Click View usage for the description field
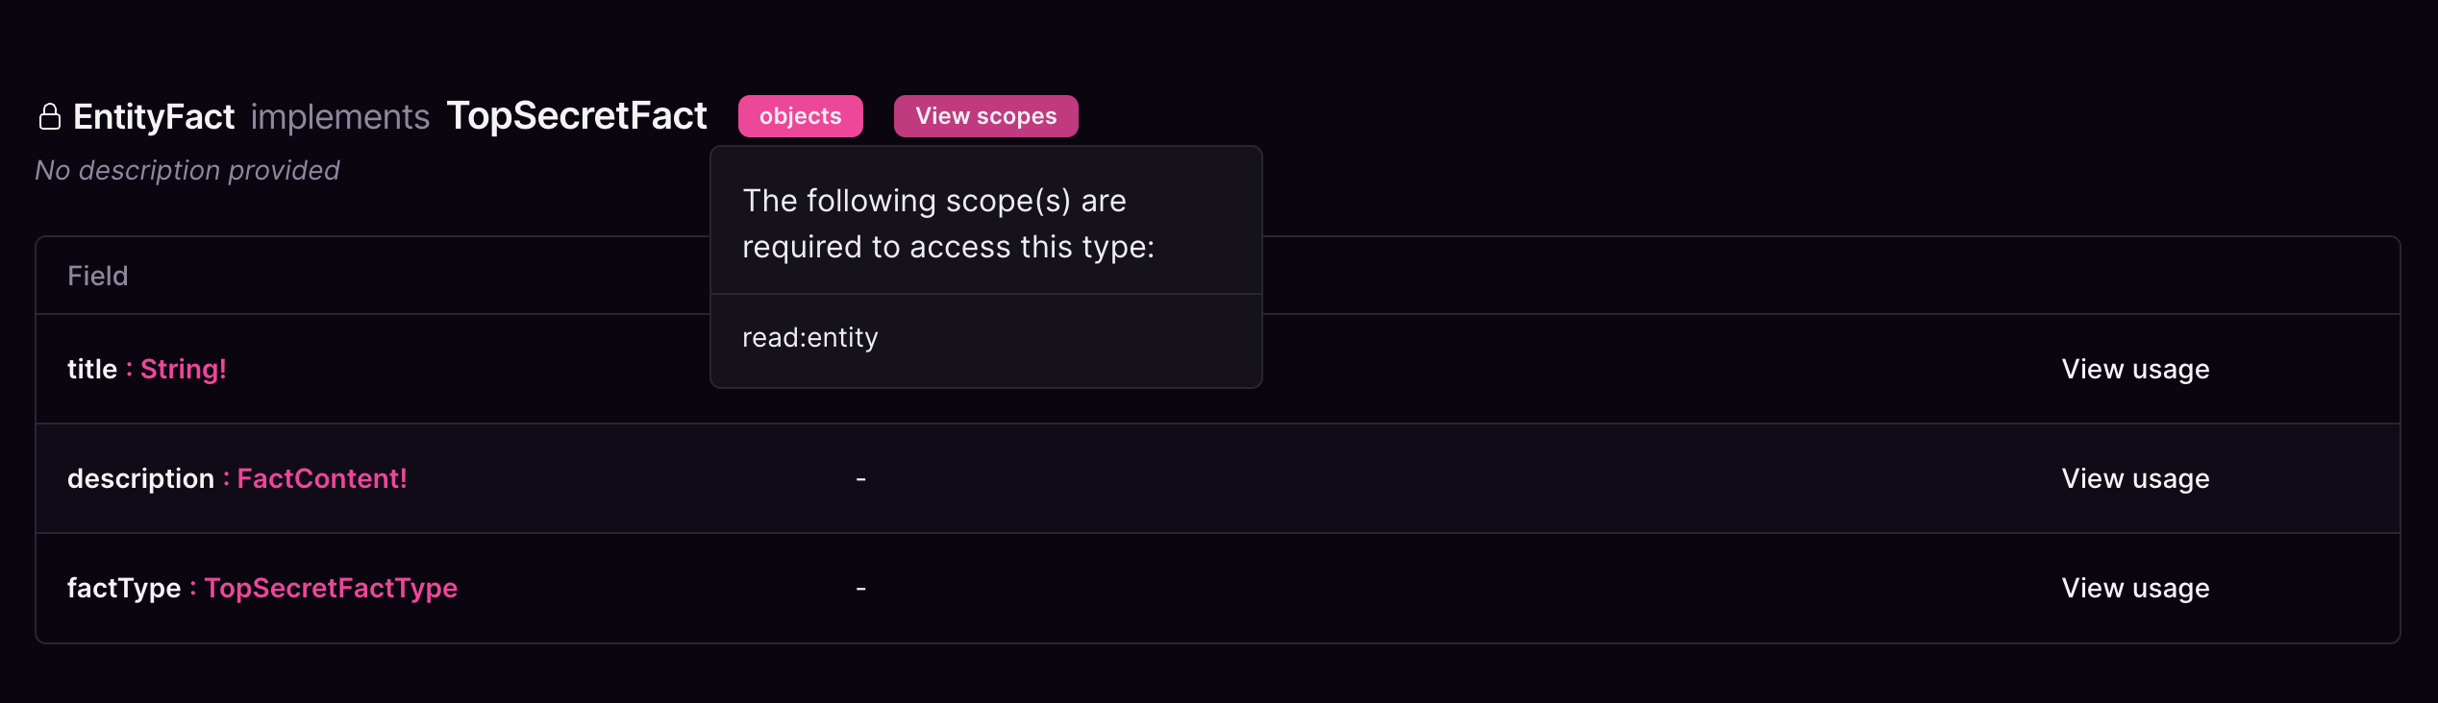2438x703 pixels. (2134, 478)
